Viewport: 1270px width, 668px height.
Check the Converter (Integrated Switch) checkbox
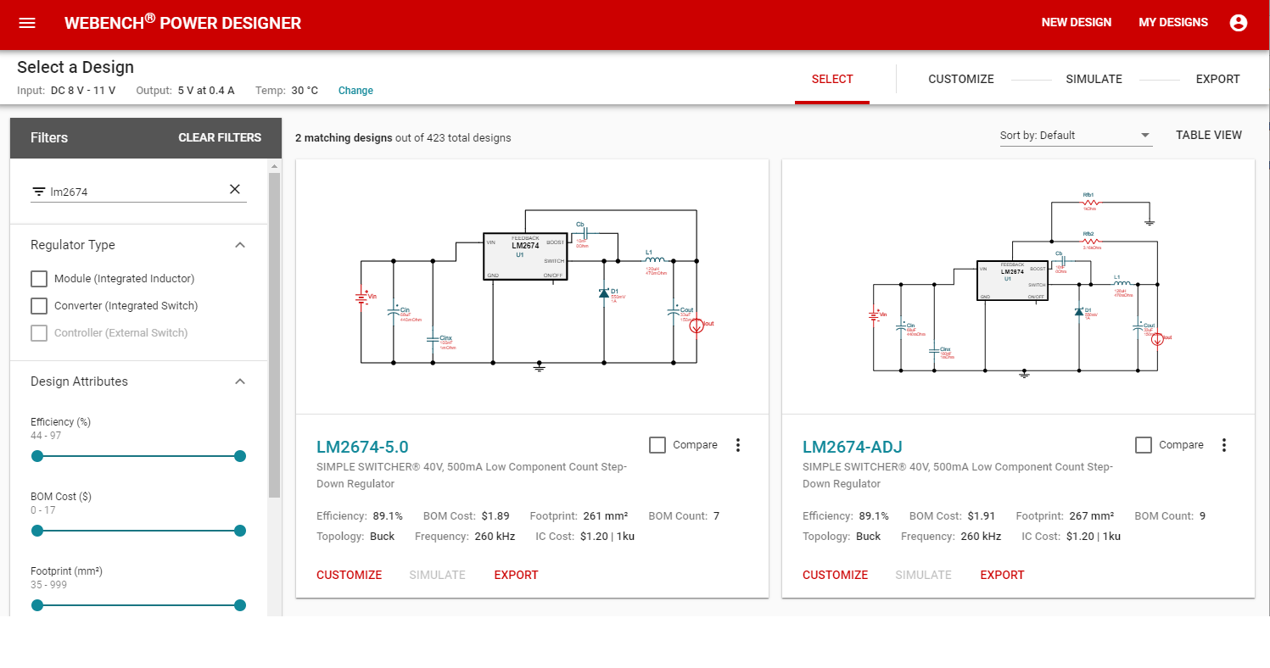tap(39, 306)
